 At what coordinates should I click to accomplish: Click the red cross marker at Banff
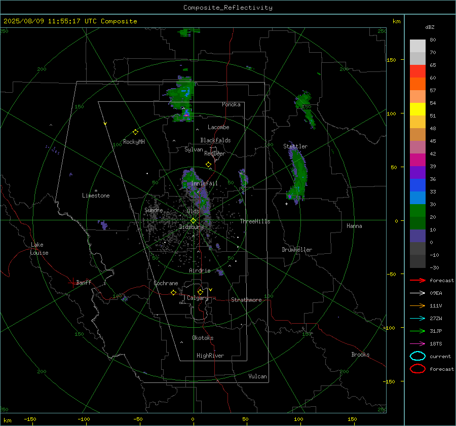72,283
